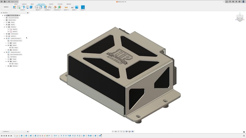Toggle visibility of top-level Bodies folder
Screen dimensions: 246x138
pos(7,25)
